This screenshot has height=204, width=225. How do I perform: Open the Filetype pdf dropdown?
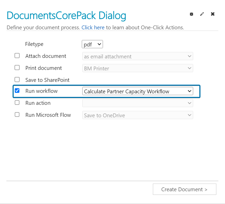coord(92,44)
